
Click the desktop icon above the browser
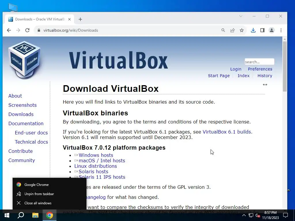(x=13, y=7)
